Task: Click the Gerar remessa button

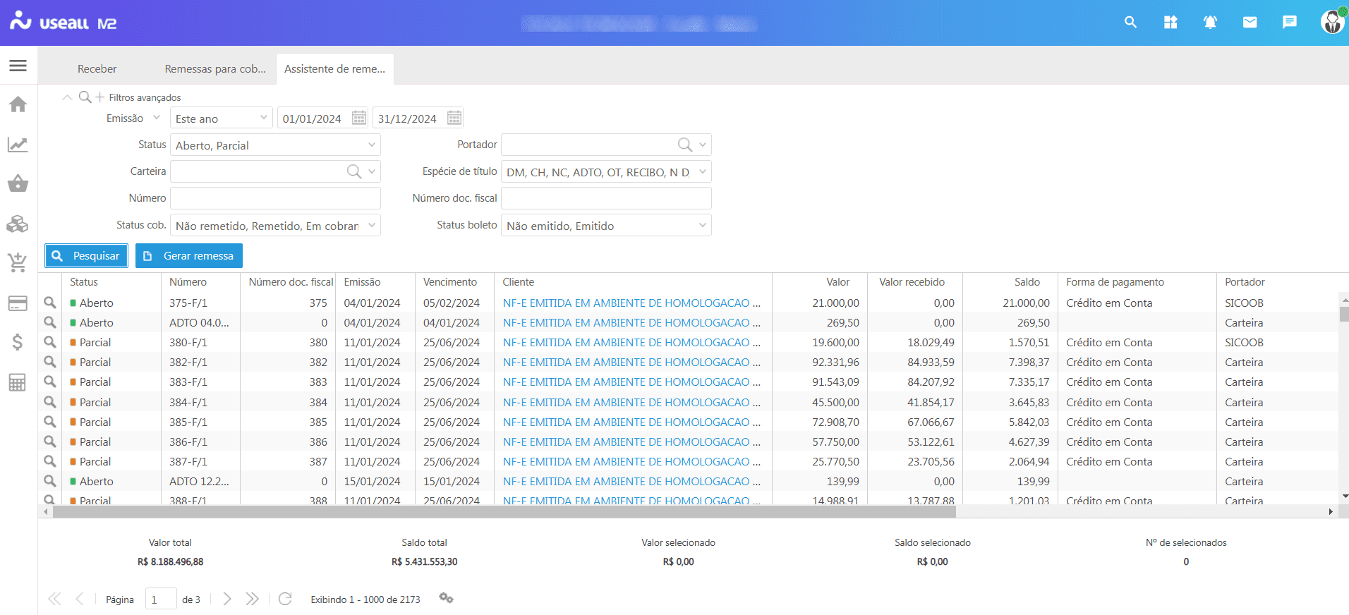Action: click(189, 256)
